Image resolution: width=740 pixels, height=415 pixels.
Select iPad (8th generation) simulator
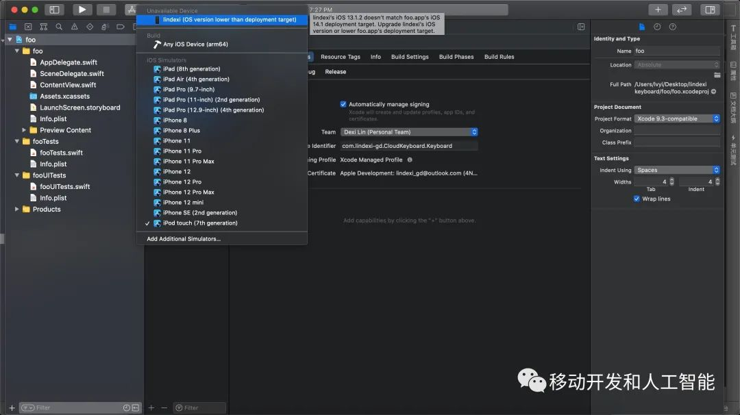222,69
